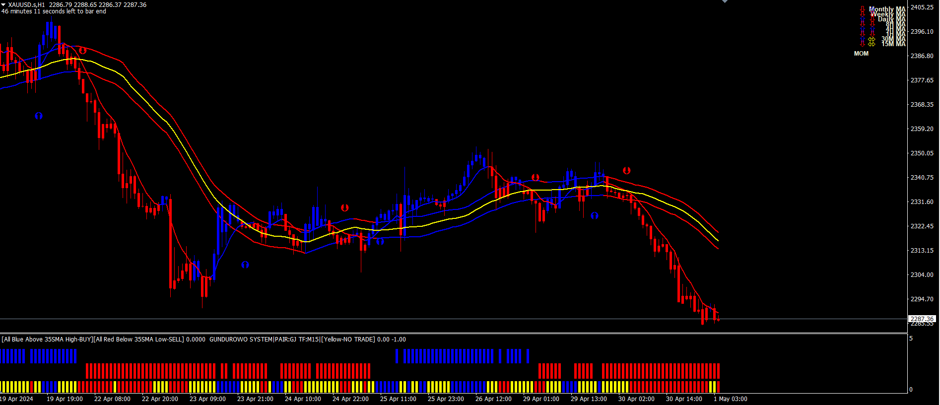Click the XAUUSD.s,H1 symbol title

click(x=26, y=4)
